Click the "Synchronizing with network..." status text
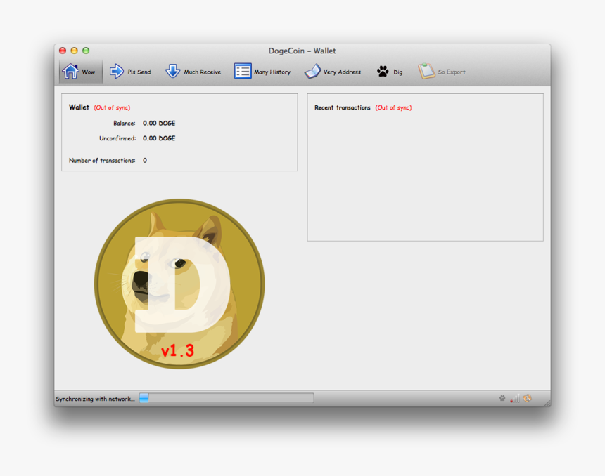605x476 pixels. (x=95, y=399)
